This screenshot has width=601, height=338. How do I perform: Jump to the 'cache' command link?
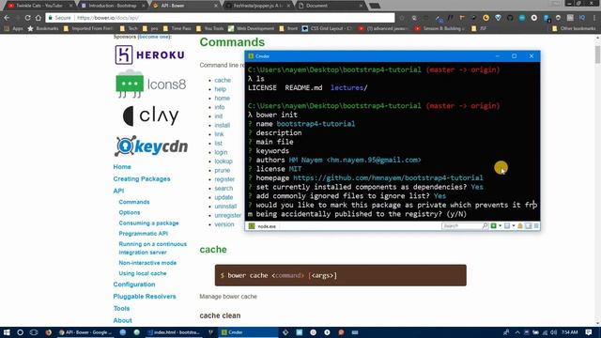(x=223, y=80)
